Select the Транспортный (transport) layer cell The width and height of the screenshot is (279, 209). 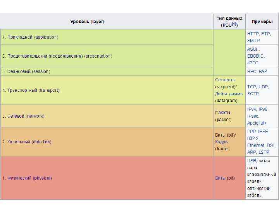click(x=32, y=90)
